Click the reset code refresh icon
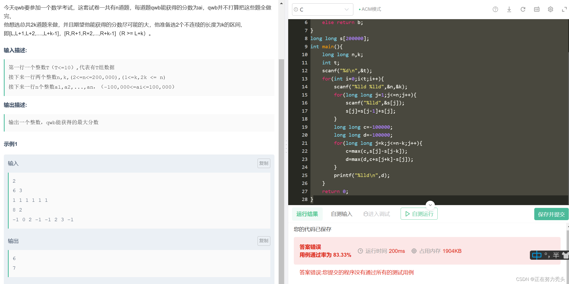 pos(523,9)
